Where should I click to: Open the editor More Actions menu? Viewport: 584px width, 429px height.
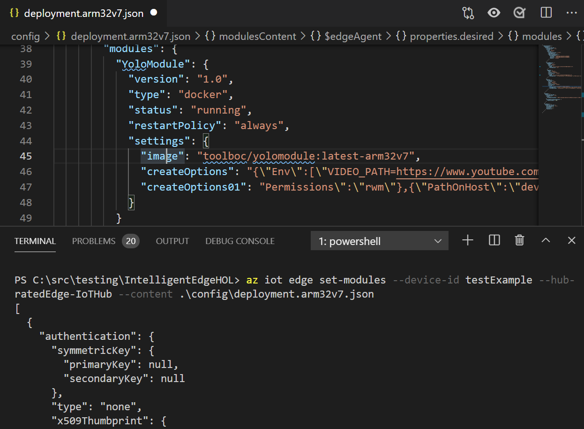pyautogui.click(x=572, y=13)
